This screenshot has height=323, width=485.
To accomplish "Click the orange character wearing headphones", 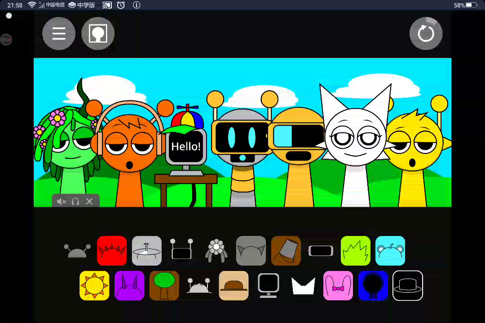I will (129, 153).
